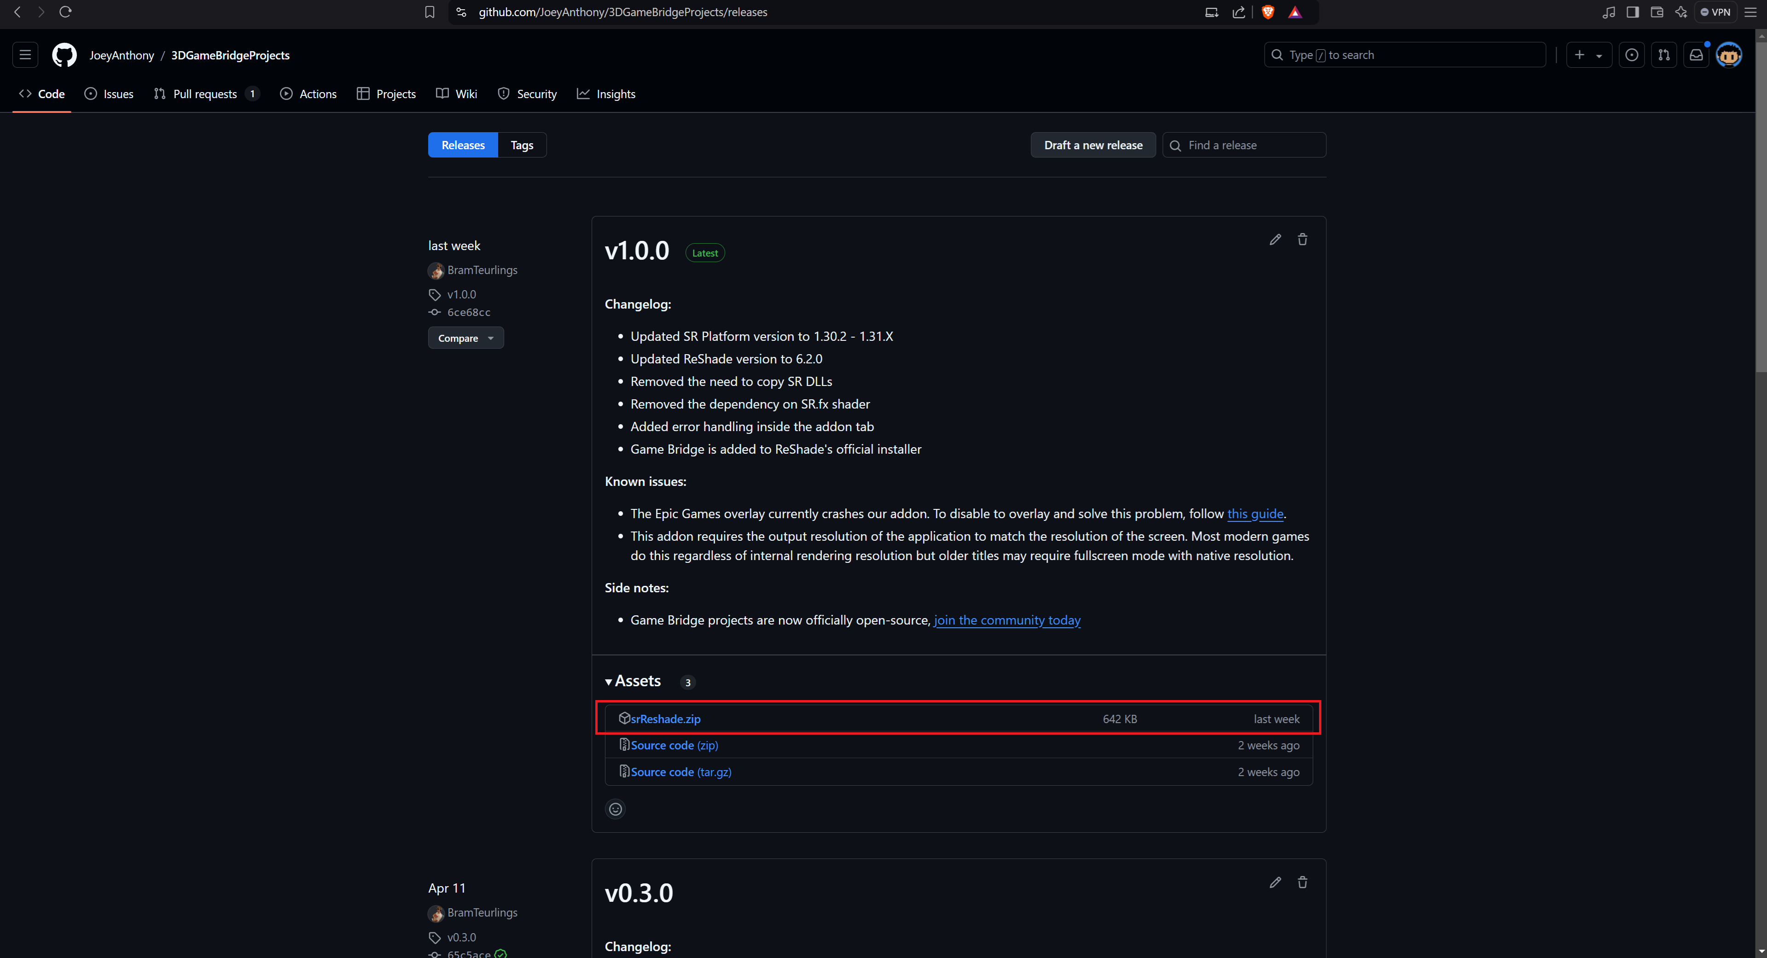
Task: Click the browser forward arrow
Action: pyautogui.click(x=41, y=12)
